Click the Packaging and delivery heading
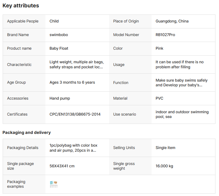The image size is (219, 196). coord(27,132)
